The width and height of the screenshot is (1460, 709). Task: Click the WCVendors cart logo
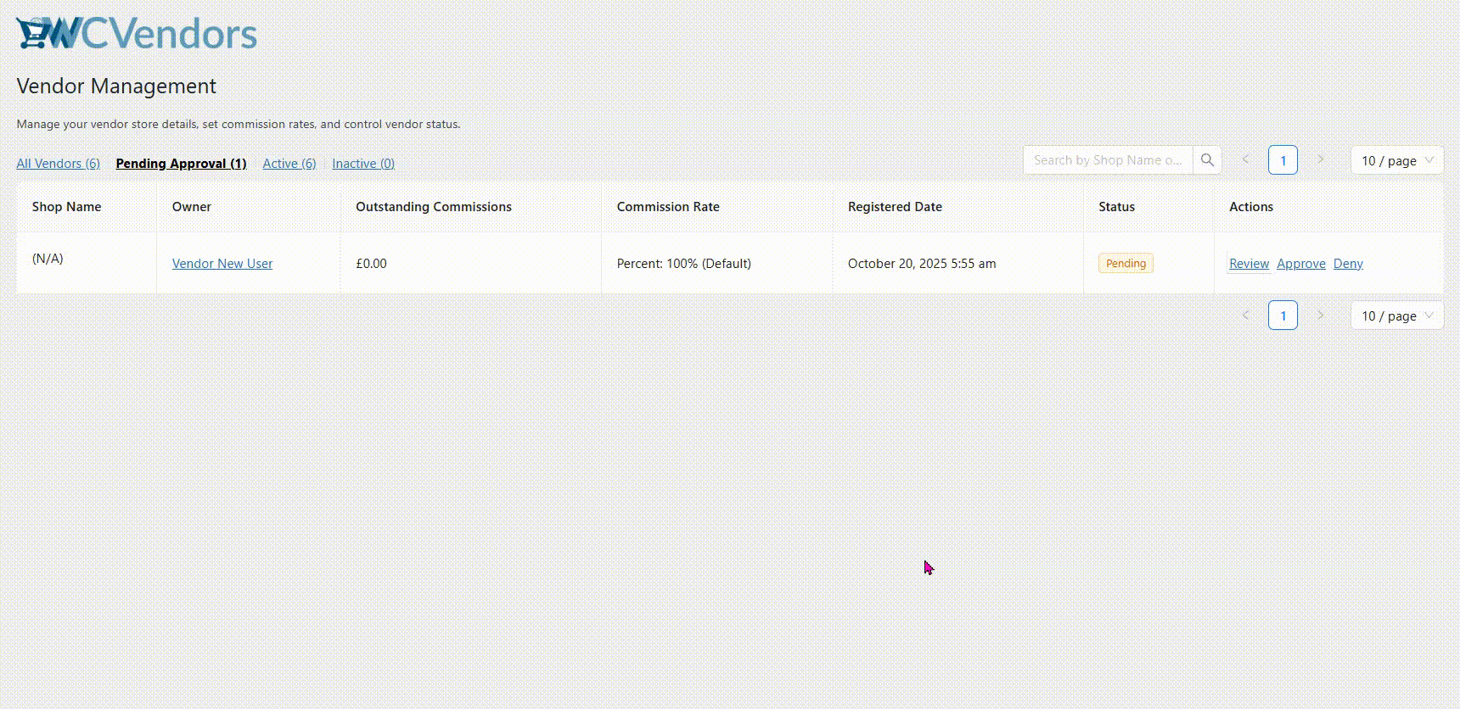136,34
